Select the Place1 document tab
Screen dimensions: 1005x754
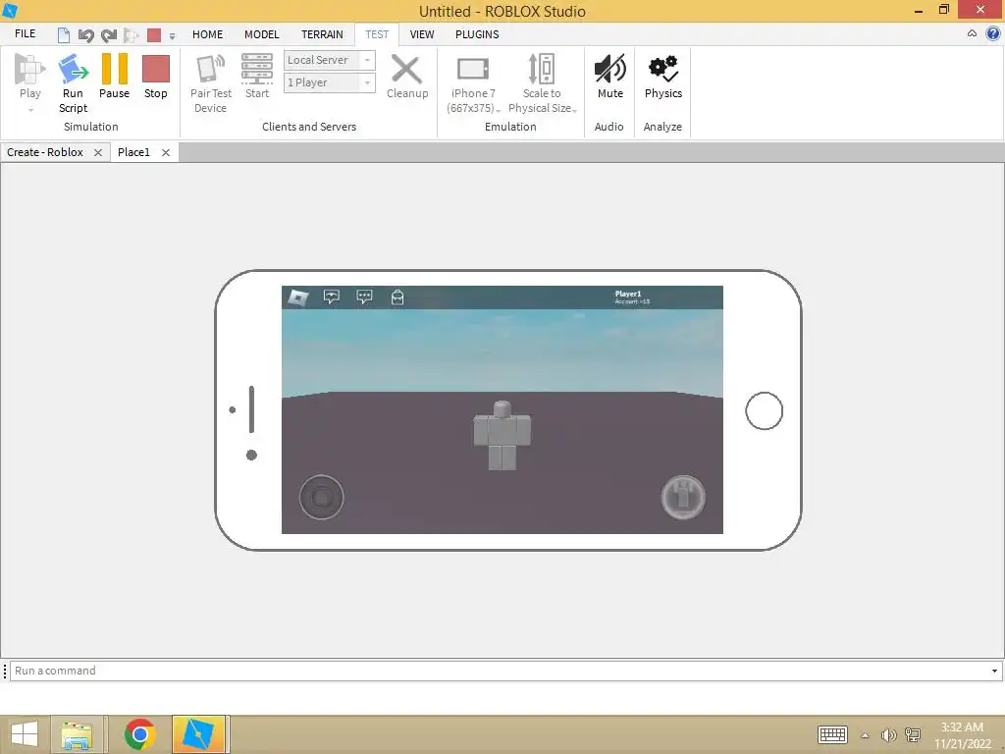click(133, 152)
